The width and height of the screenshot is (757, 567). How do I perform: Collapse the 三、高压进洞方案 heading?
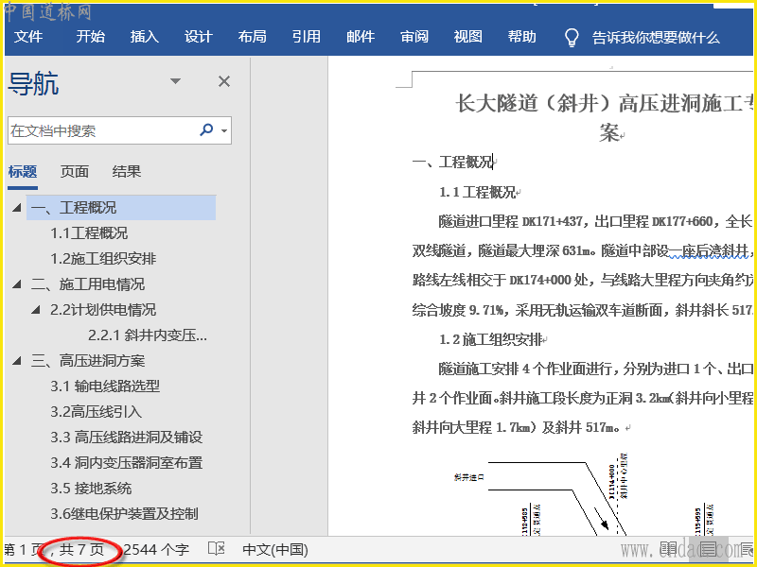click(x=17, y=361)
